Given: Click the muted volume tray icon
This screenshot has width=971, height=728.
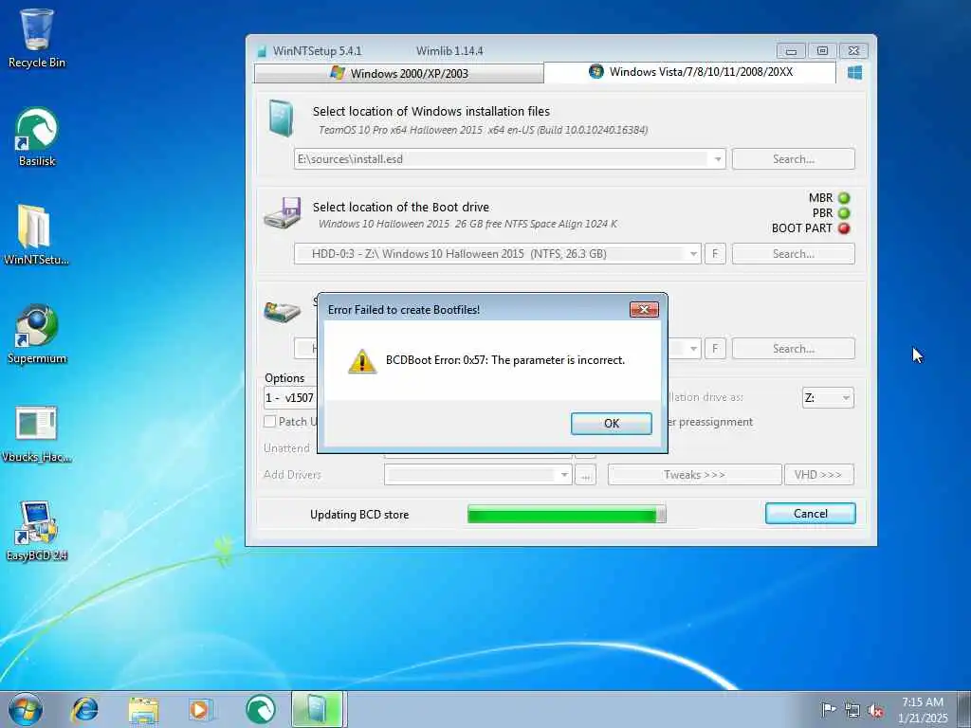Looking at the screenshot, I should coord(875,710).
